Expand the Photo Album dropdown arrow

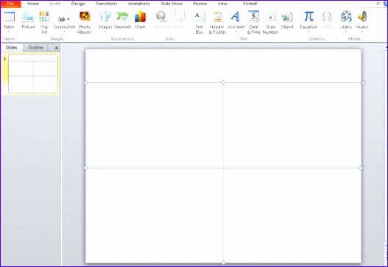92,32
